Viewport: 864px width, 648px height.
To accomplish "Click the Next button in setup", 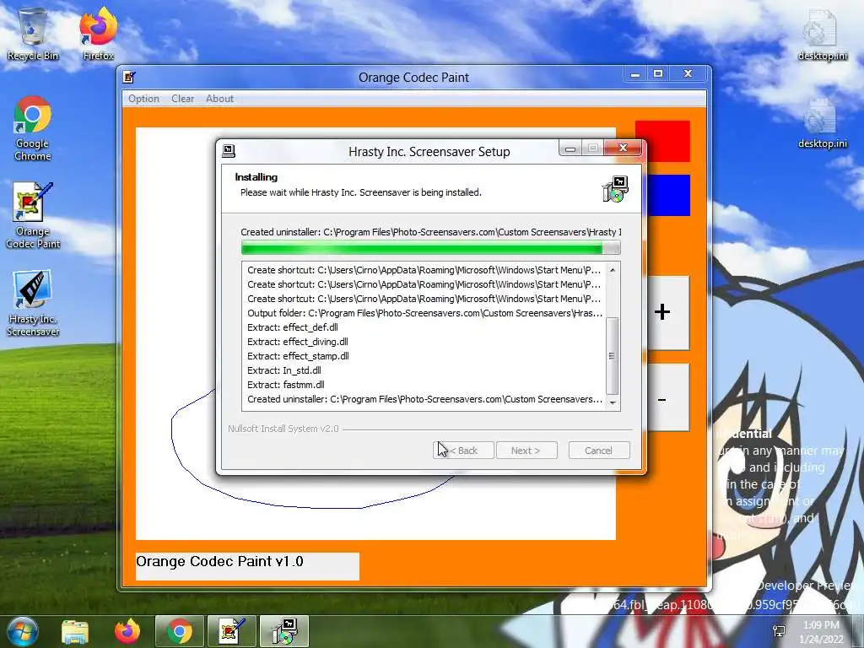I will point(526,451).
